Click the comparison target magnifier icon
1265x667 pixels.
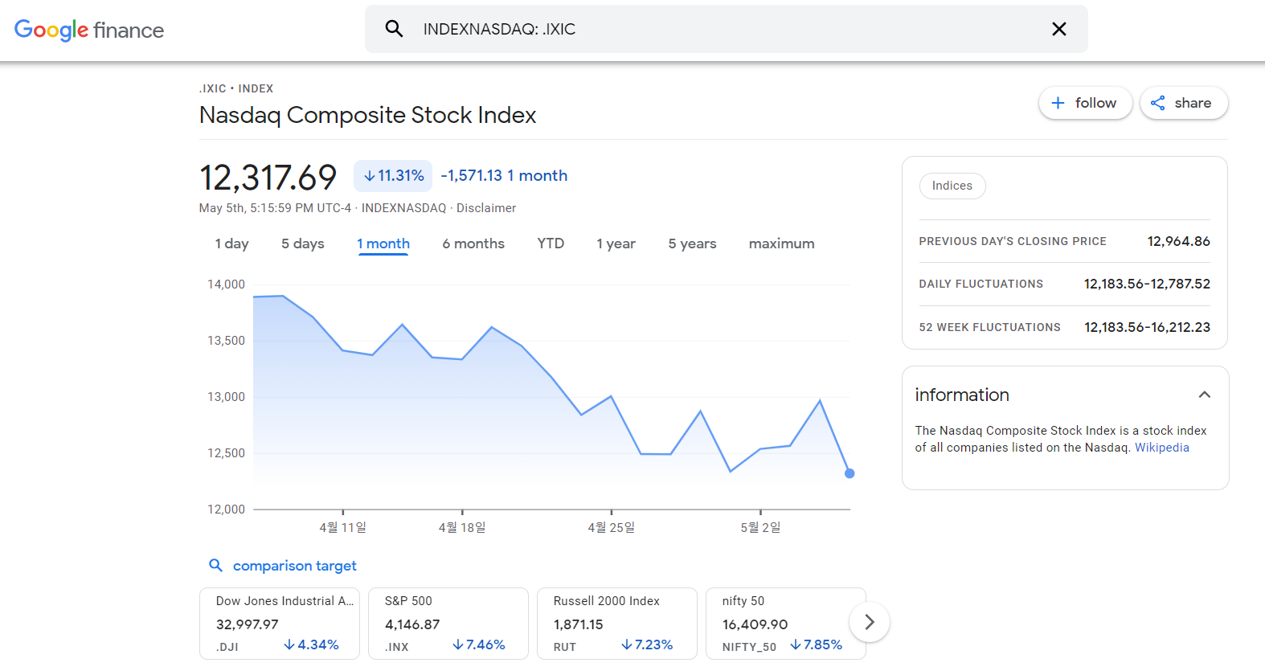tap(215, 565)
